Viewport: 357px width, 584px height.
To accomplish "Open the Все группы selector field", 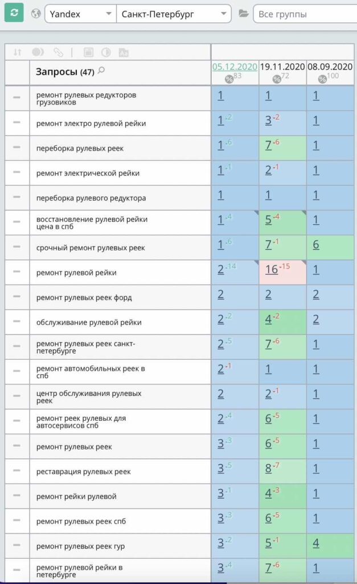I will pos(305,14).
